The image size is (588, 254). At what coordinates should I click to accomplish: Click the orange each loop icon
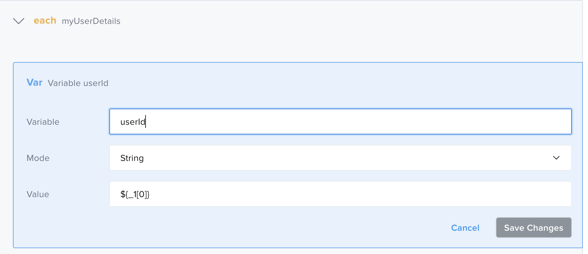coord(45,21)
